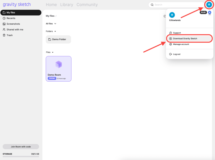Open Recents in the sidebar
Viewport: 215px width, 160px height.
[11, 18]
